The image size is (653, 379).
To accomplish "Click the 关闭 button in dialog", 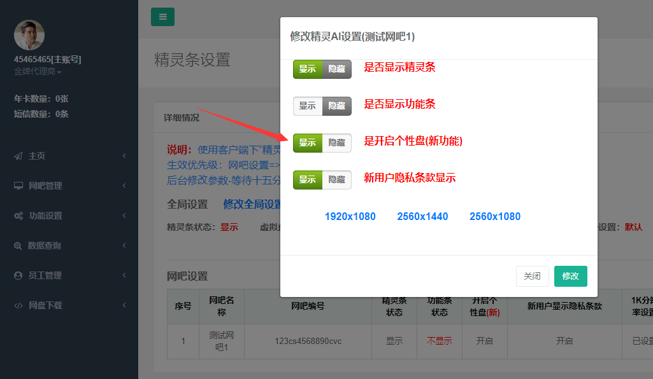I will (x=532, y=277).
